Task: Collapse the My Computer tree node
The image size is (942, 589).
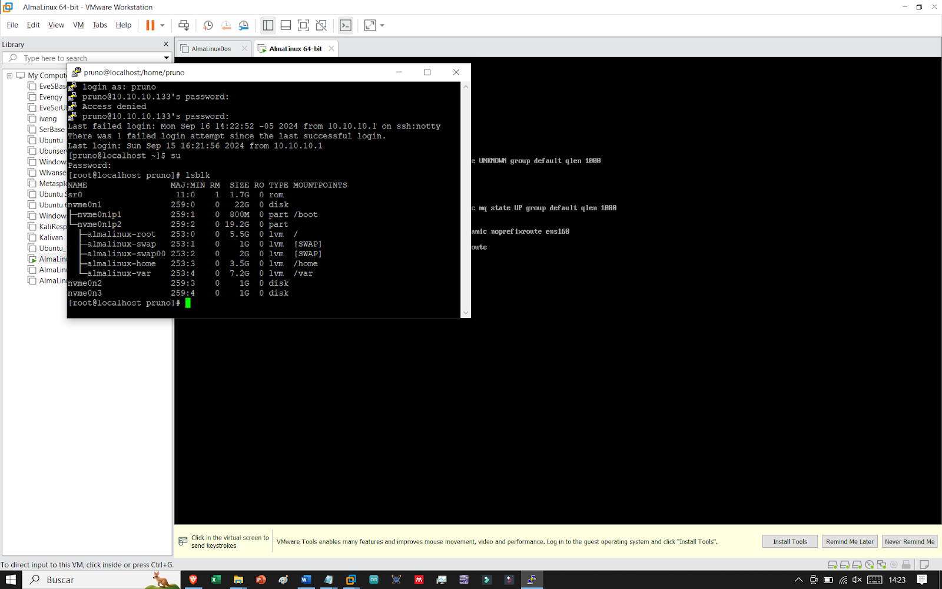Action: [x=9, y=75]
